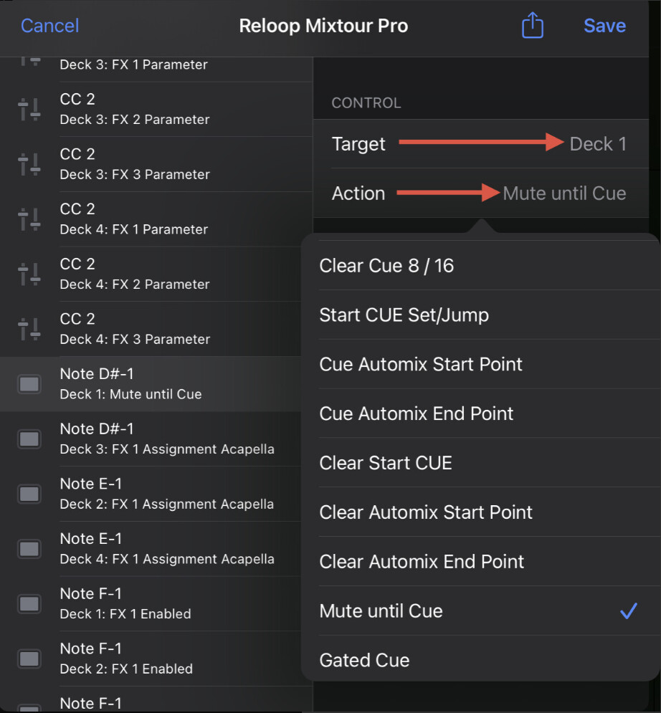The height and width of the screenshot is (713, 661).
Task: Click slider icon for Deck 4 FX 3 Parameter
Action: pos(29,330)
